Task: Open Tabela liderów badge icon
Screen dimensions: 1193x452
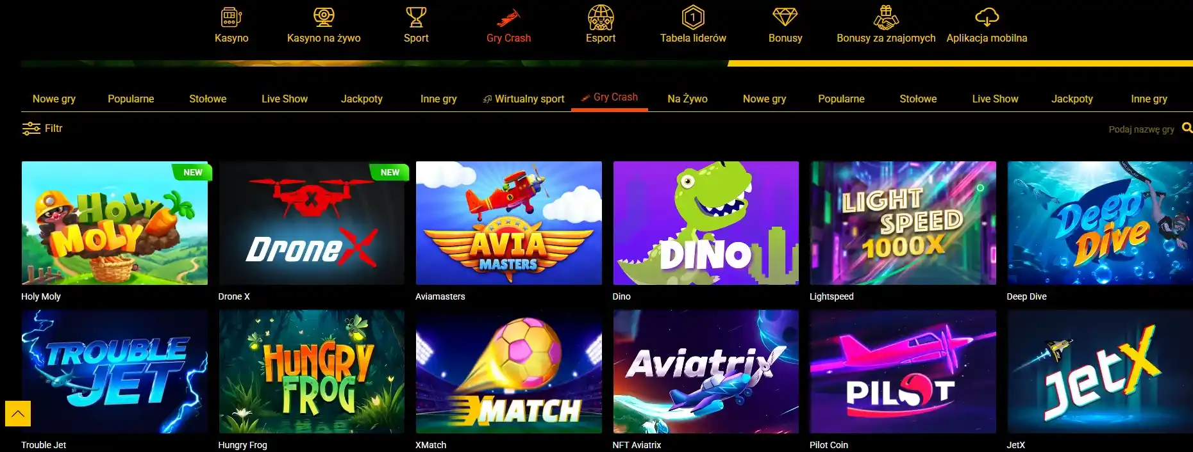Action: coord(693,17)
